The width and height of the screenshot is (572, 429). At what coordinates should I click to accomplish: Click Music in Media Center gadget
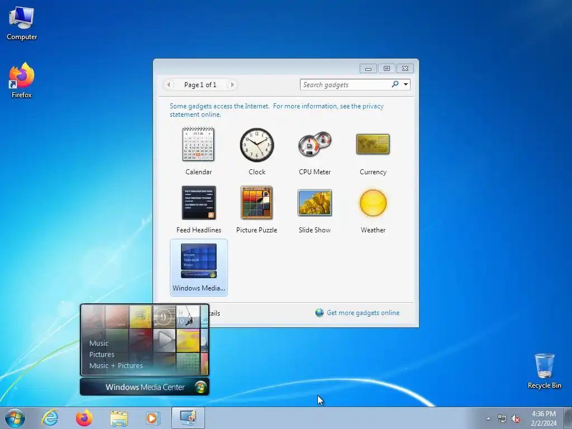(99, 344)
